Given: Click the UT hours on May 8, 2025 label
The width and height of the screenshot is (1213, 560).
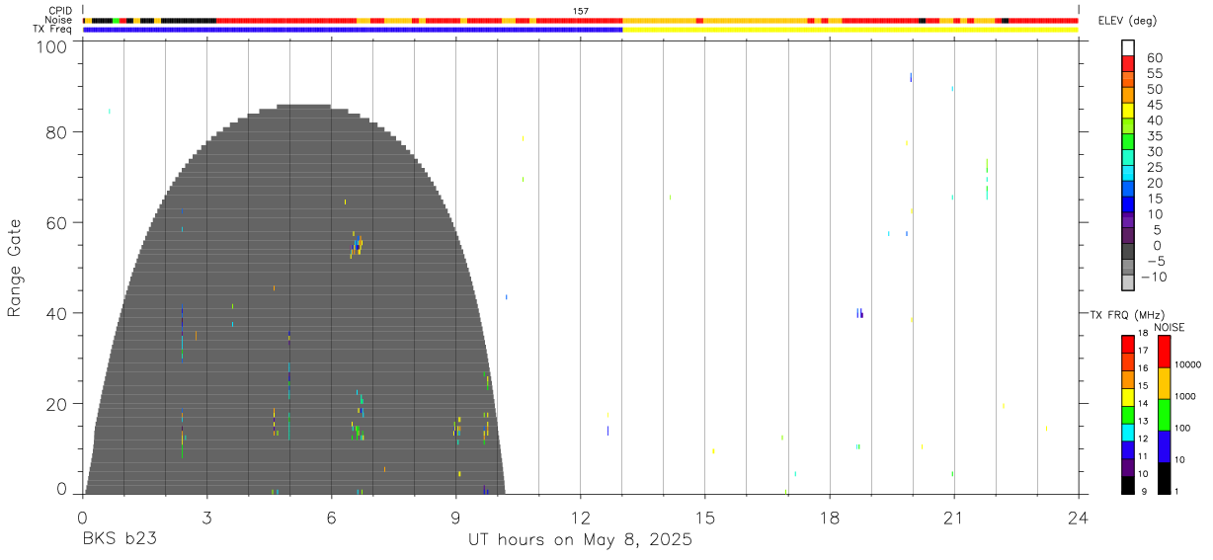Looking at the screenshot, I should coord(580,540).
